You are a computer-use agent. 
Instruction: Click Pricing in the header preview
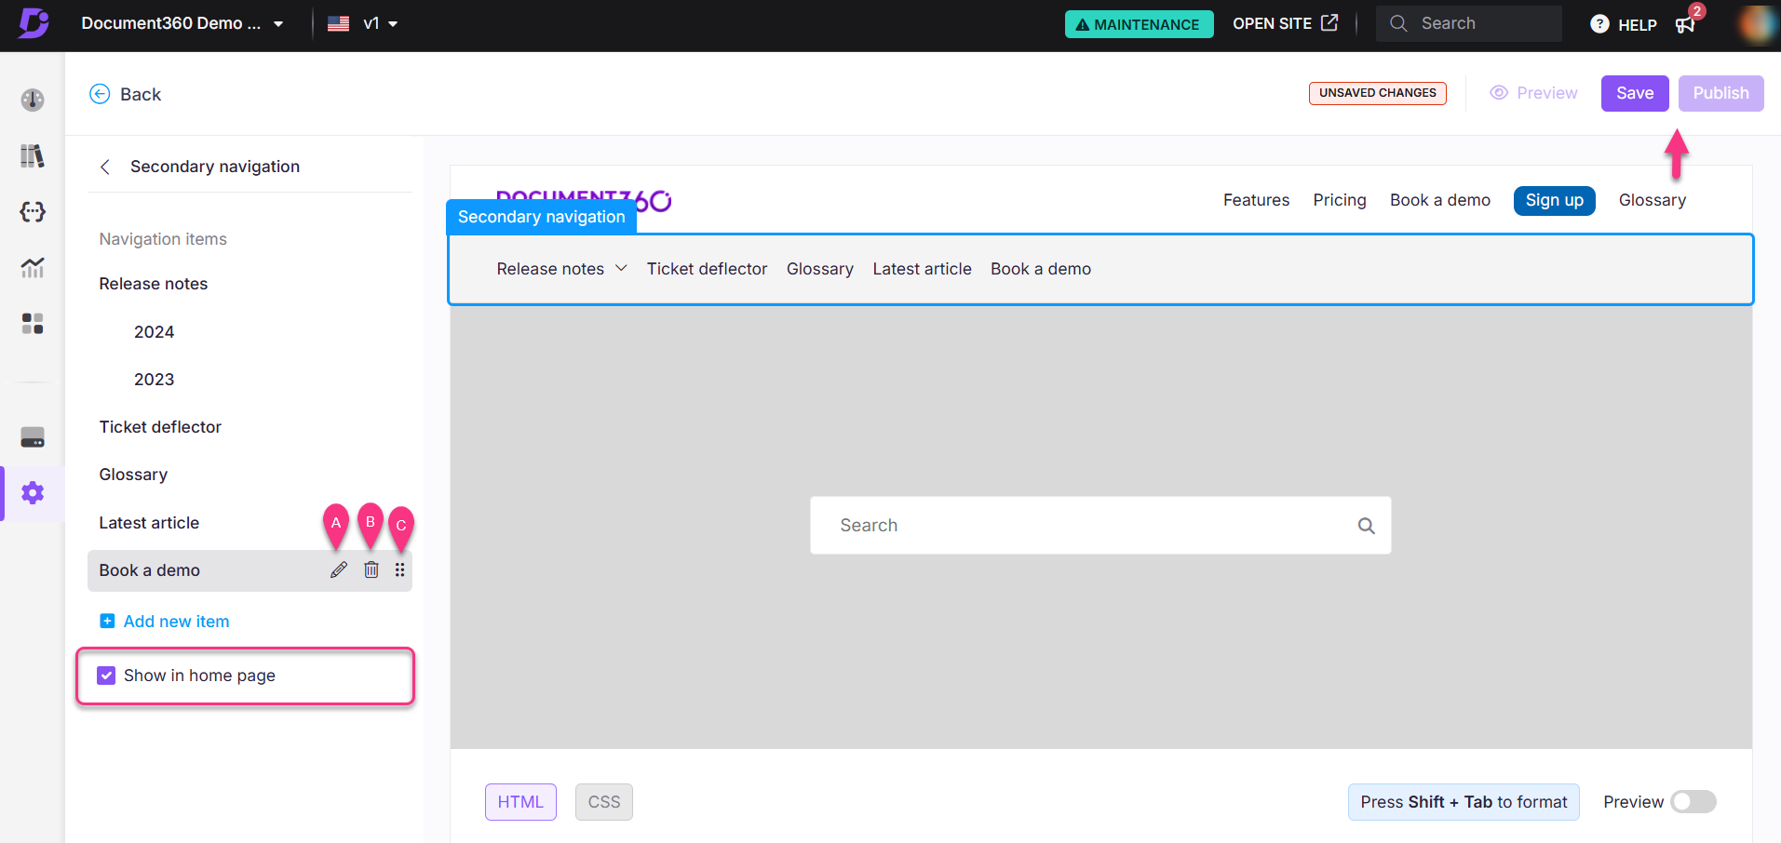click(1340, 200)
